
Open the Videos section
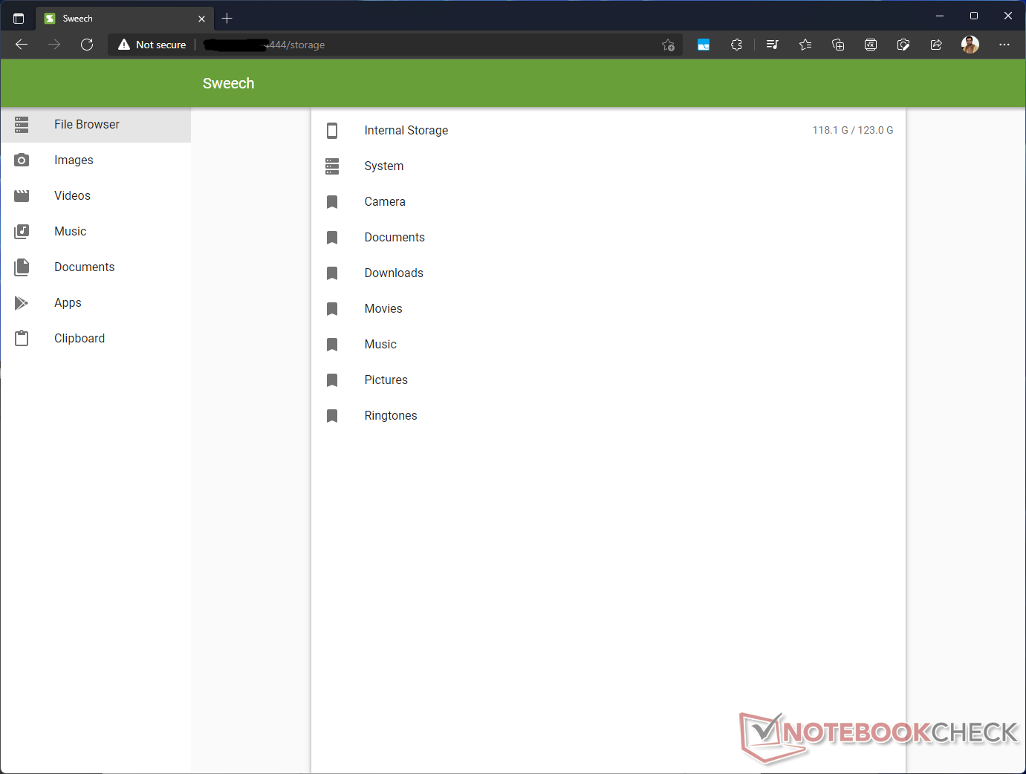click(96, 196)
